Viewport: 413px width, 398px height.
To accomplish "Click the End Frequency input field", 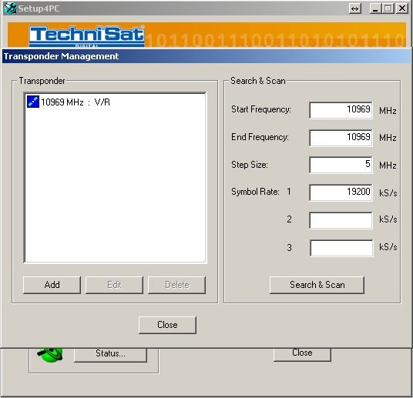I will tap(341, 137).
